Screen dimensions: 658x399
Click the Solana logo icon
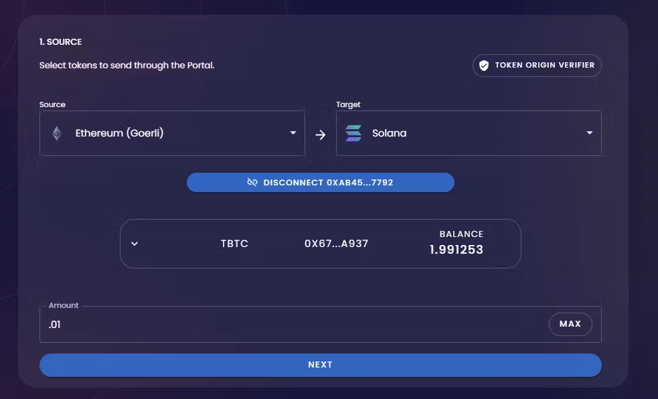click(x=353, y=133)
